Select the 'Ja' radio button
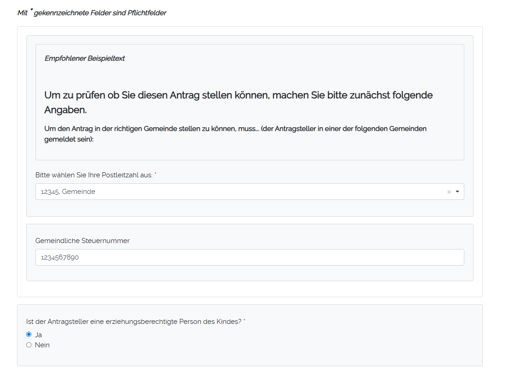This screenshot has width=508, height=385. (29, 334)
